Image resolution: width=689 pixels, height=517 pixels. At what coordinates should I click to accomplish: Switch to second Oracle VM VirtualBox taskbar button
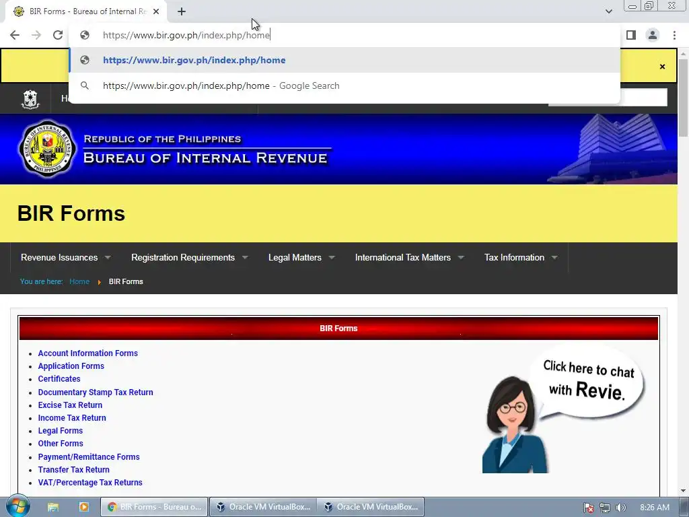(371, 507)
